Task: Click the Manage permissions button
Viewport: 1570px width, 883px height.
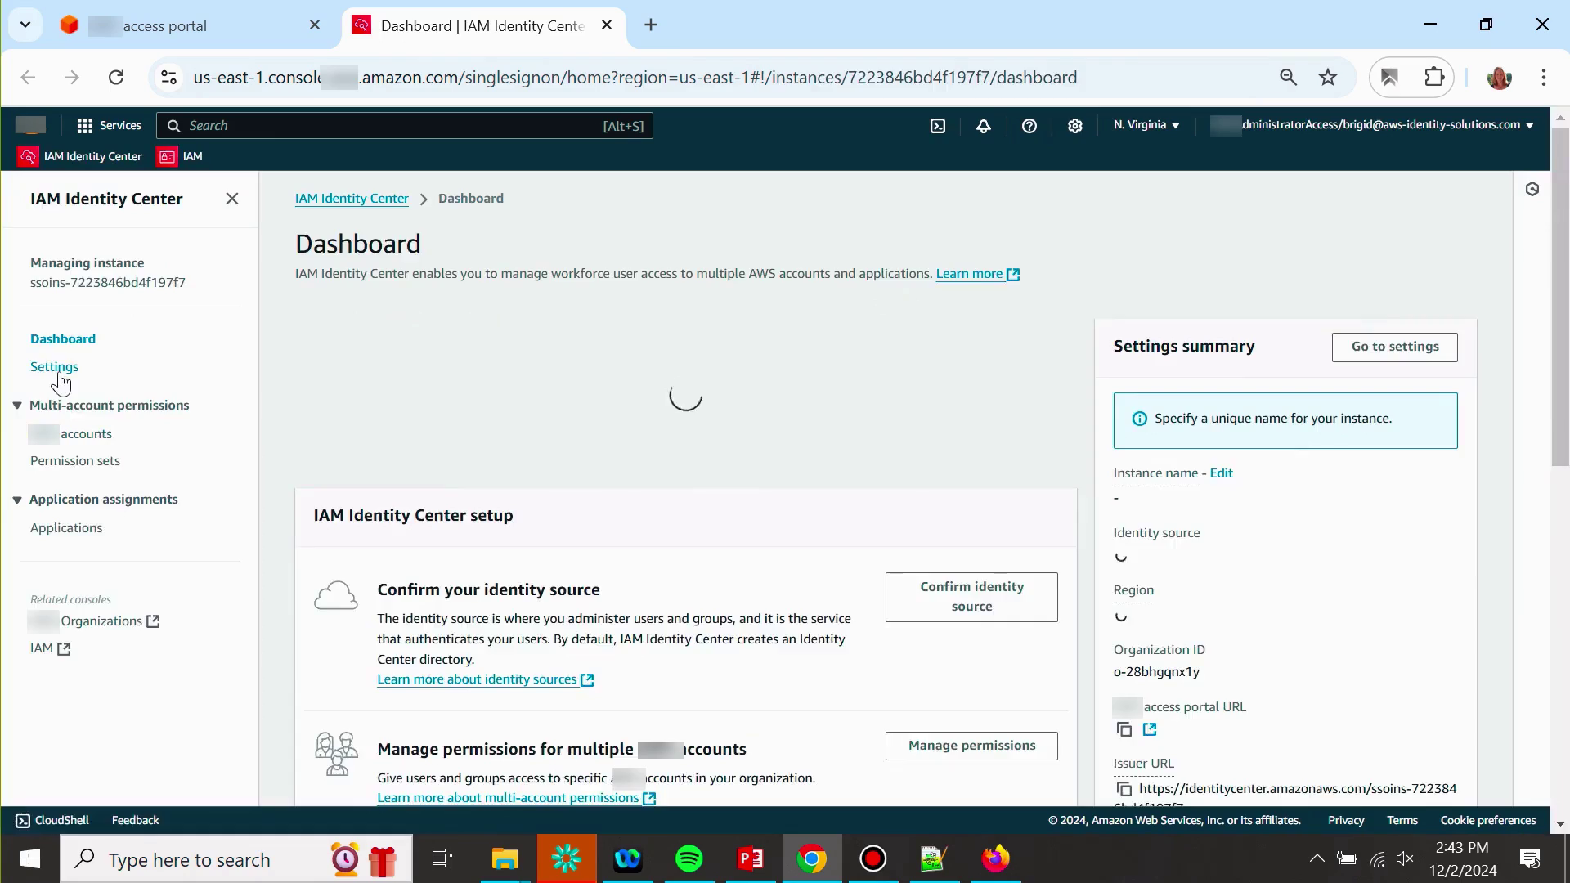Action: tap(971, 746)
